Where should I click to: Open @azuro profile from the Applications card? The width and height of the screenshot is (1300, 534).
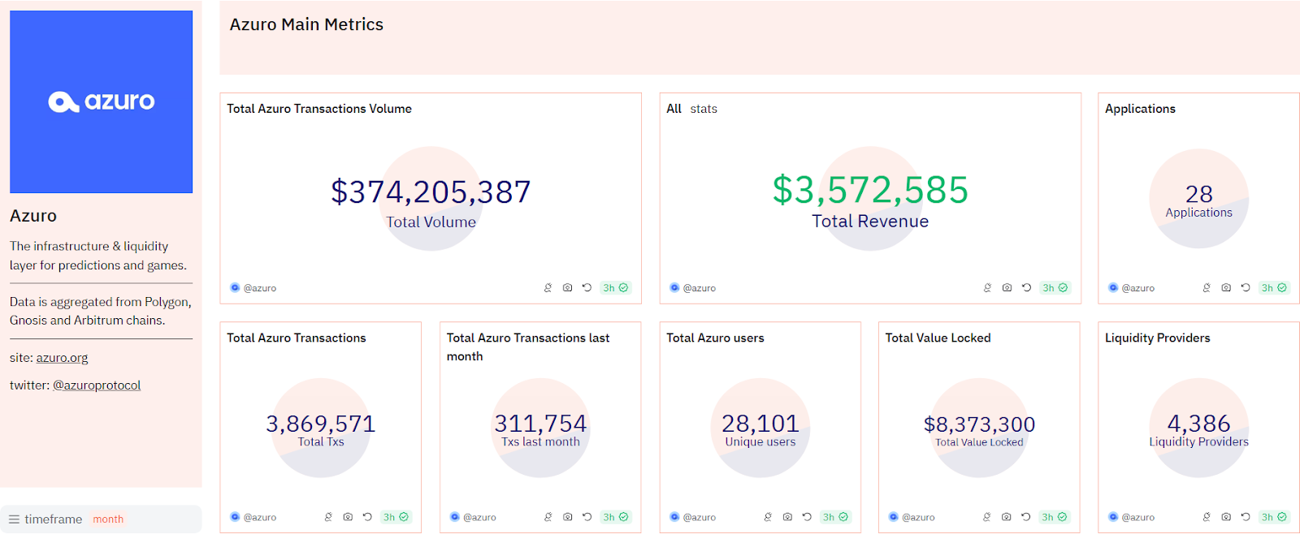1132,288
